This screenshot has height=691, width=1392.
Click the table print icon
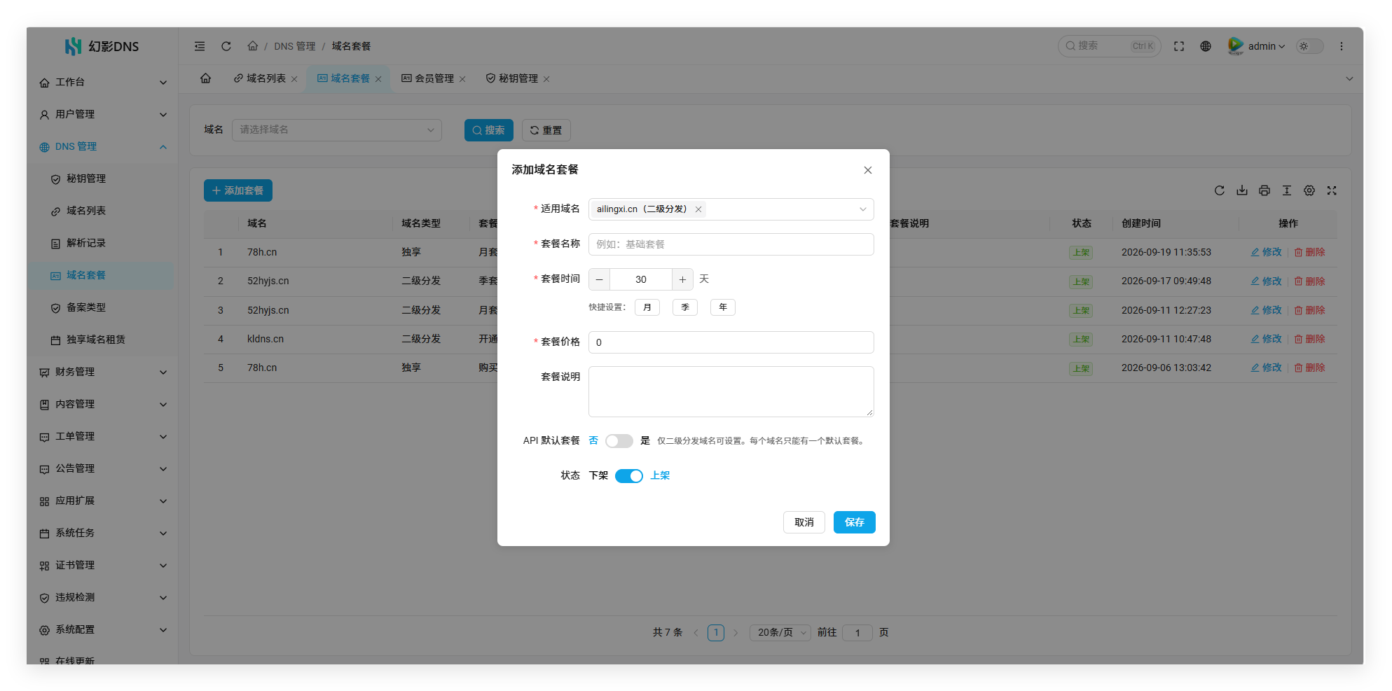pyautogui.click(x=1264, y=190)
